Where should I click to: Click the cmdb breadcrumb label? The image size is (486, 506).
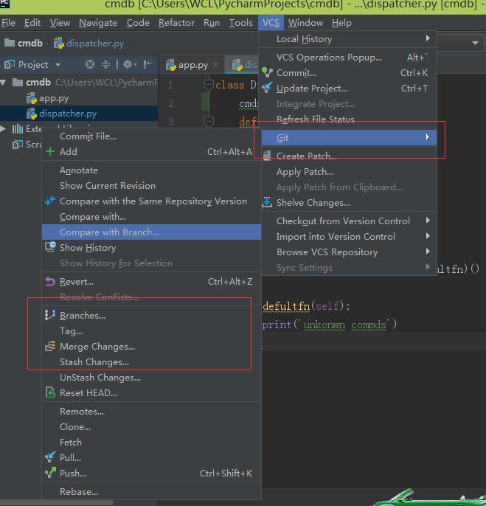[29, 43]
